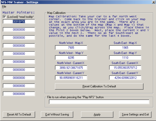Click Exit Without Saving button
156x121 pixels.
(57, 114)
